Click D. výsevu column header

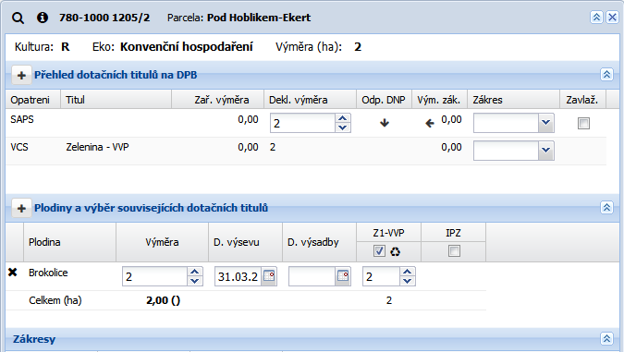click(x=245, y=242)
